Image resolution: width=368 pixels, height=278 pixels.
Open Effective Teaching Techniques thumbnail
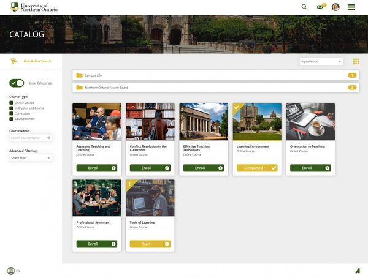tap(204, 122)
